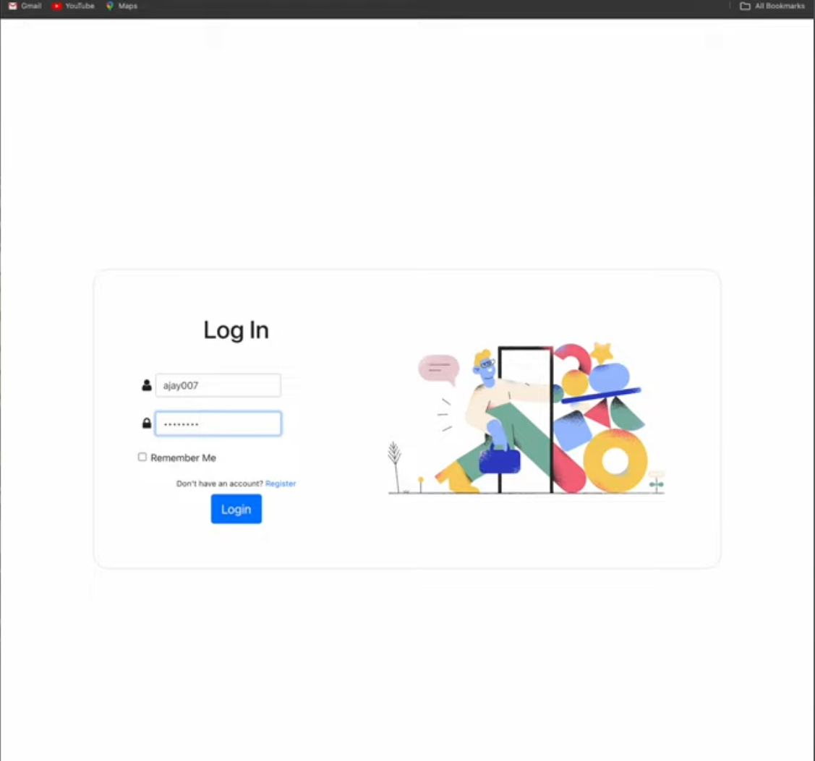The height and width of the screenshot is (761, 815).
Task: Open the Maps pin bookmark icon
Action: tap(110, 6)
